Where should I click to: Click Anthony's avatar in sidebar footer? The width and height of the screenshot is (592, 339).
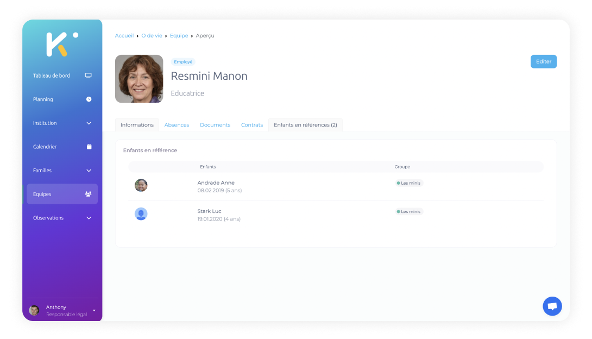click(x=34, y=310)
